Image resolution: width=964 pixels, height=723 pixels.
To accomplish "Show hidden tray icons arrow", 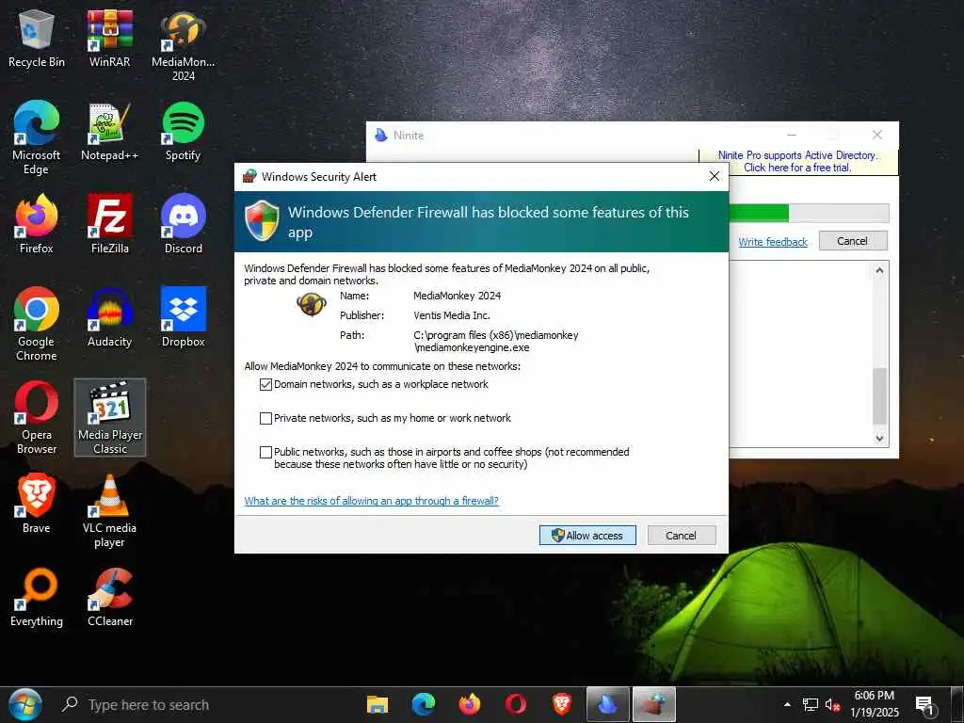I will (787, 704).
